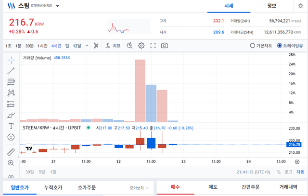
Task: Set chart interval to 1분
Action: 18,46
